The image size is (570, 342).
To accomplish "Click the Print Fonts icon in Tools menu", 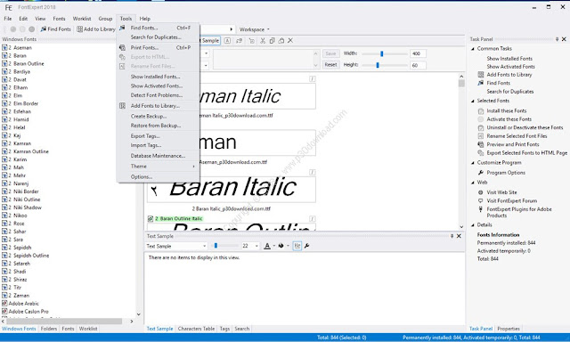I will (x=122, y=47).
